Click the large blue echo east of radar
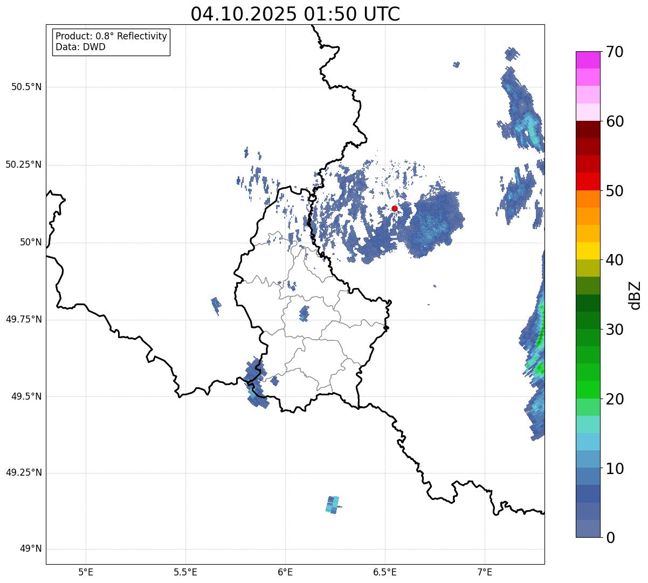This screenshot has height=583, width=648. pos(434,223)
